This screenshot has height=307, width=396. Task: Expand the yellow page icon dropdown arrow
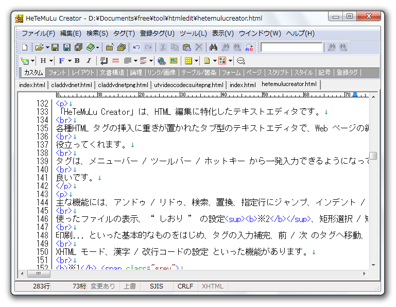[x=215, y=61]
